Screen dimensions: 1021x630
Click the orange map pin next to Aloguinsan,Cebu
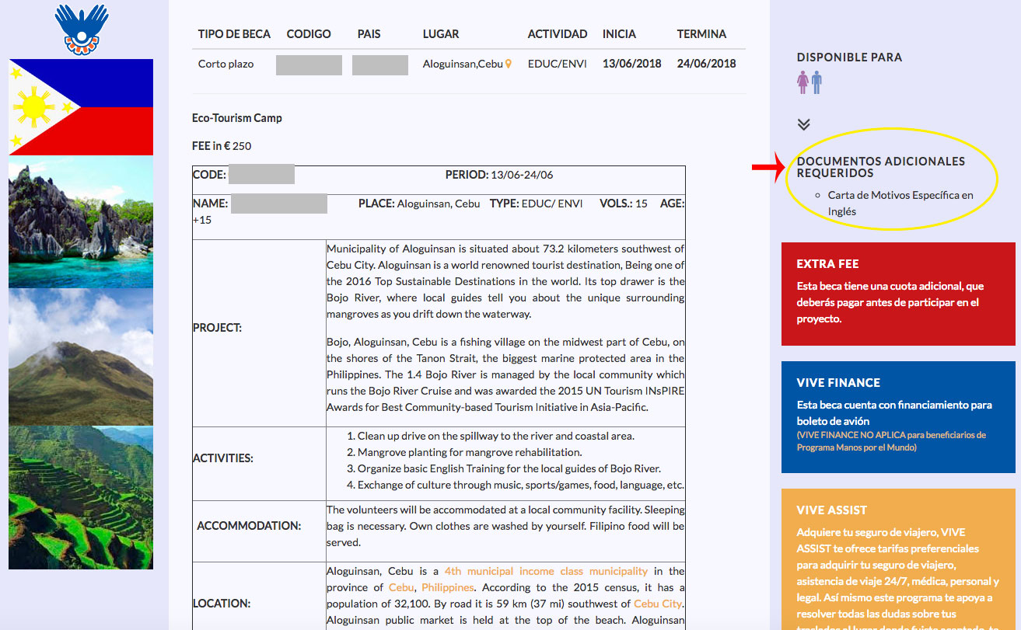click(x=509, y=64)
